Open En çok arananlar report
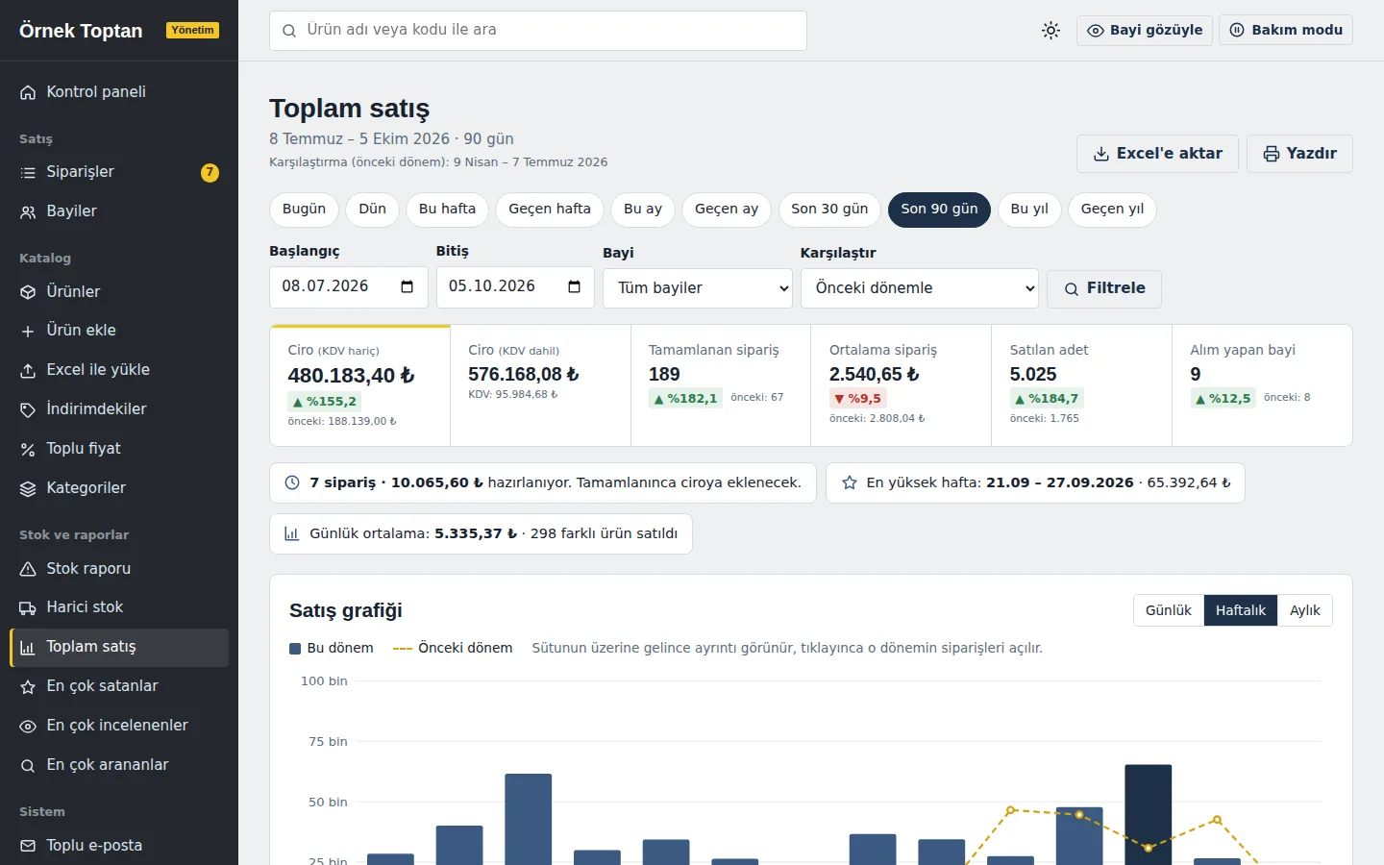Image resolution: width=1384 pixels, height=865 pixels. tap(119, 765)
